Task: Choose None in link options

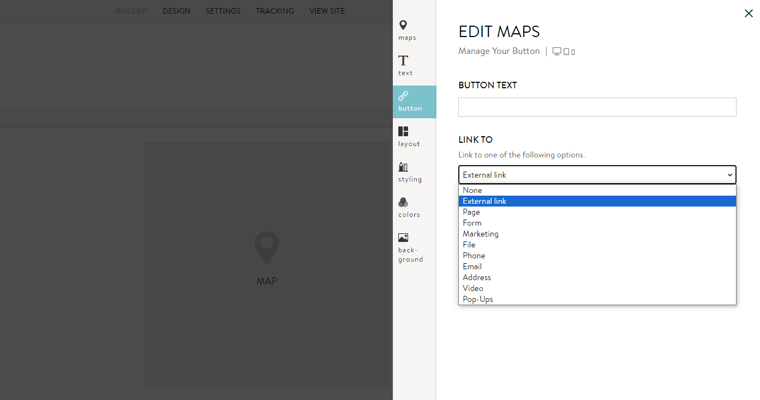Action: point(597,190)
